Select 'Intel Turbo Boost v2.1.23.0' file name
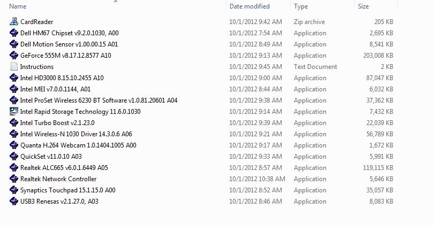The height and width of the screenshot is (225, 434). 57,123
